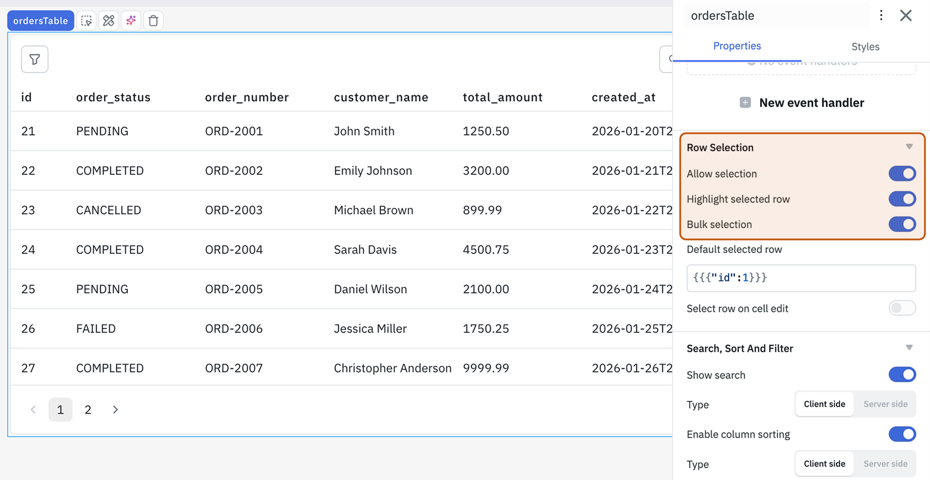Delete ordersTable with the trash icon
Viewport: 930px width, 480px height.
tap(153, 21)
